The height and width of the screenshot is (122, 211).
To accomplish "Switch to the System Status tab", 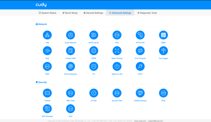I will click(47, 13).
